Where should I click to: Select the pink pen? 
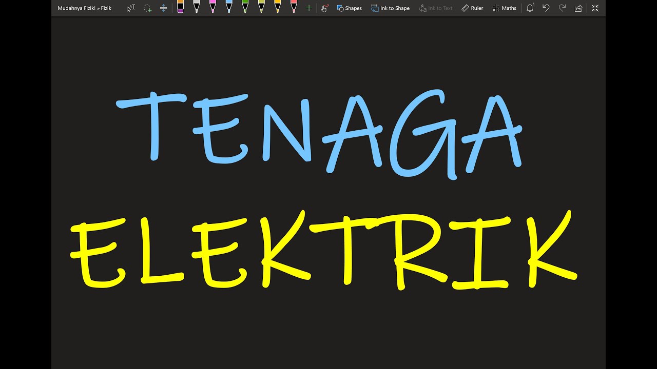click(x=212, y=7)
